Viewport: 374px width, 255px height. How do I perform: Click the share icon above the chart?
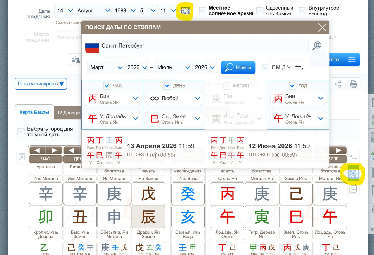click(x=338, y=84)
